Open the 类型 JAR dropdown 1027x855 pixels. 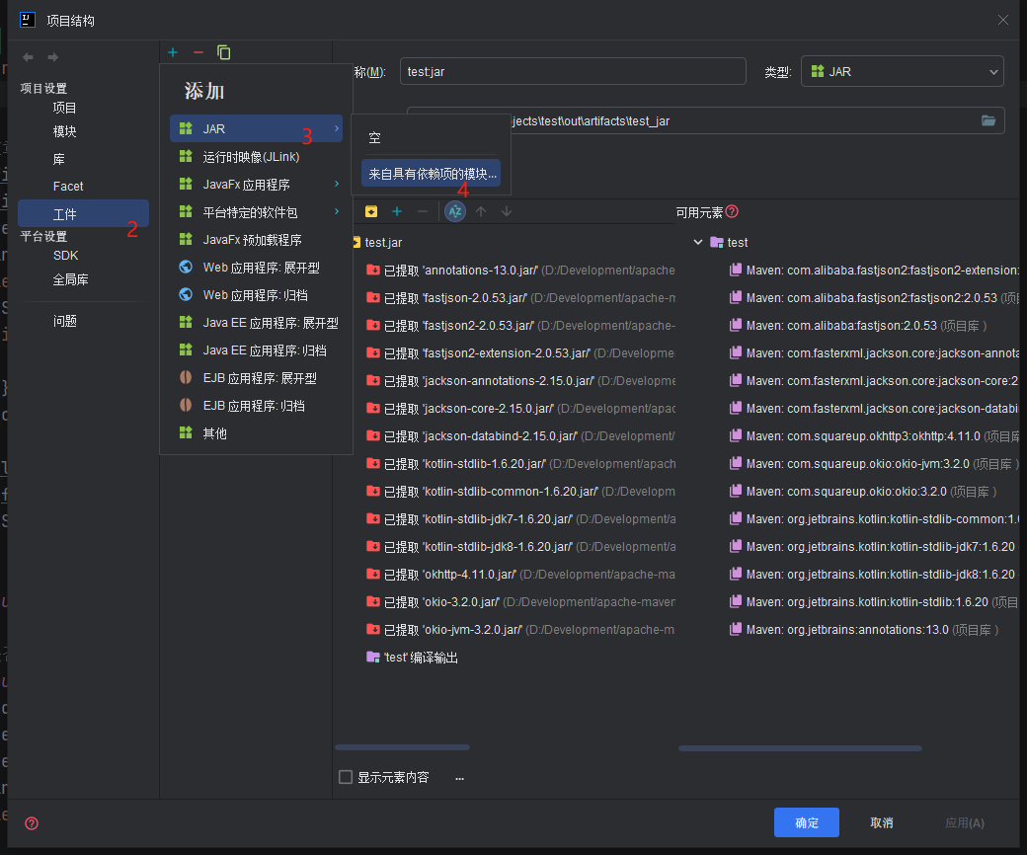902,71
